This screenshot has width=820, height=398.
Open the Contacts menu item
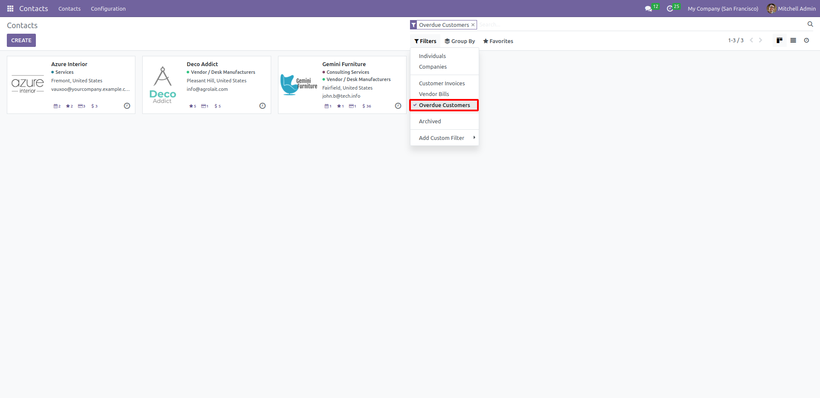[70, 9]
